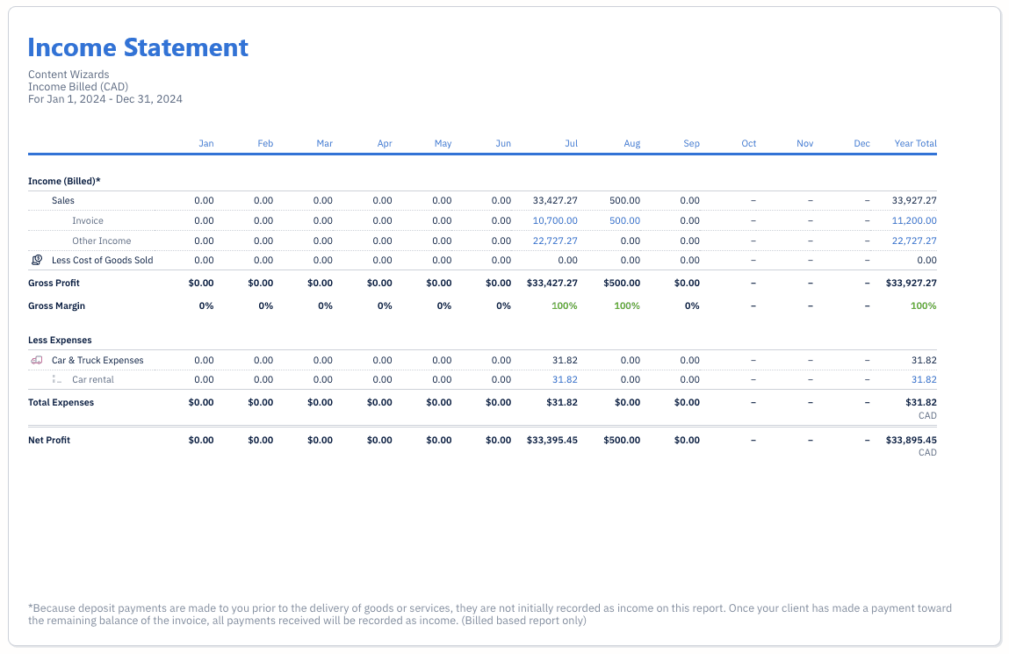Select the Less Cost of Goods Sold label
This screenshot has width=1009, height=654.
click(x=102, y=260)
